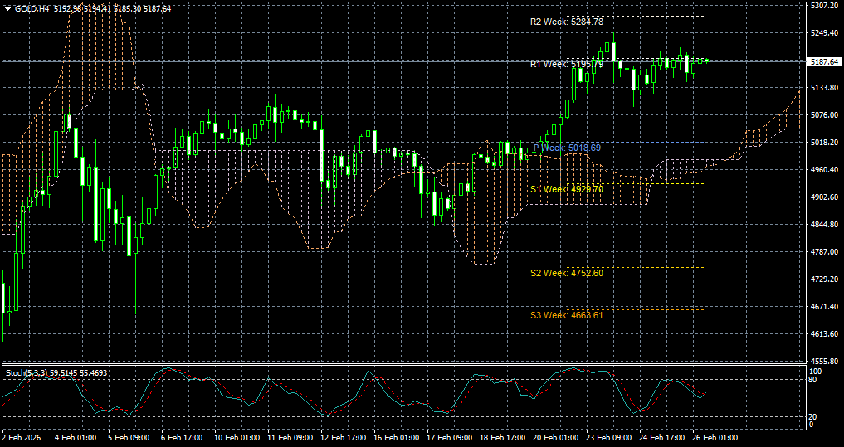844x447 pixels.
Task: Click the S3 Week: 4663.61 support label
Action: (x=566, y=314)
